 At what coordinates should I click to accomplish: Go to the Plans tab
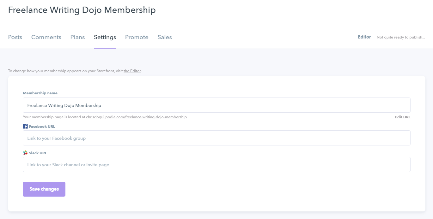coord(77,37)
